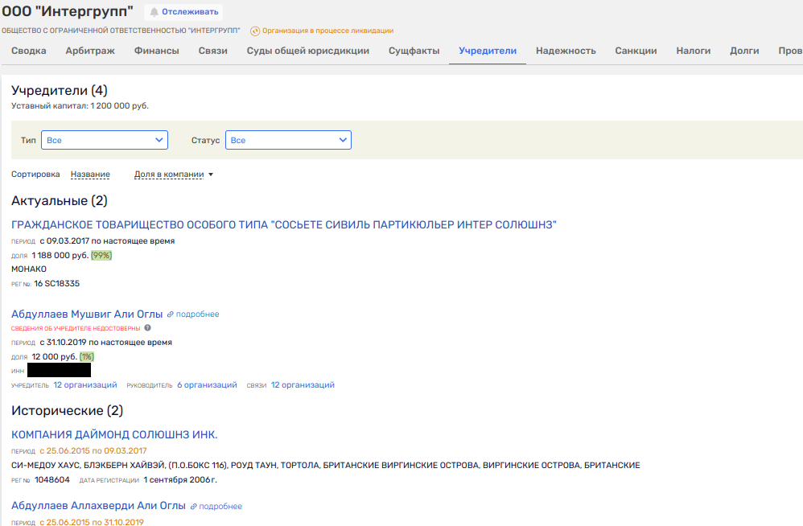Click the Отслеживать button
This screenshot has height=526, width=803.
(183, 12)
